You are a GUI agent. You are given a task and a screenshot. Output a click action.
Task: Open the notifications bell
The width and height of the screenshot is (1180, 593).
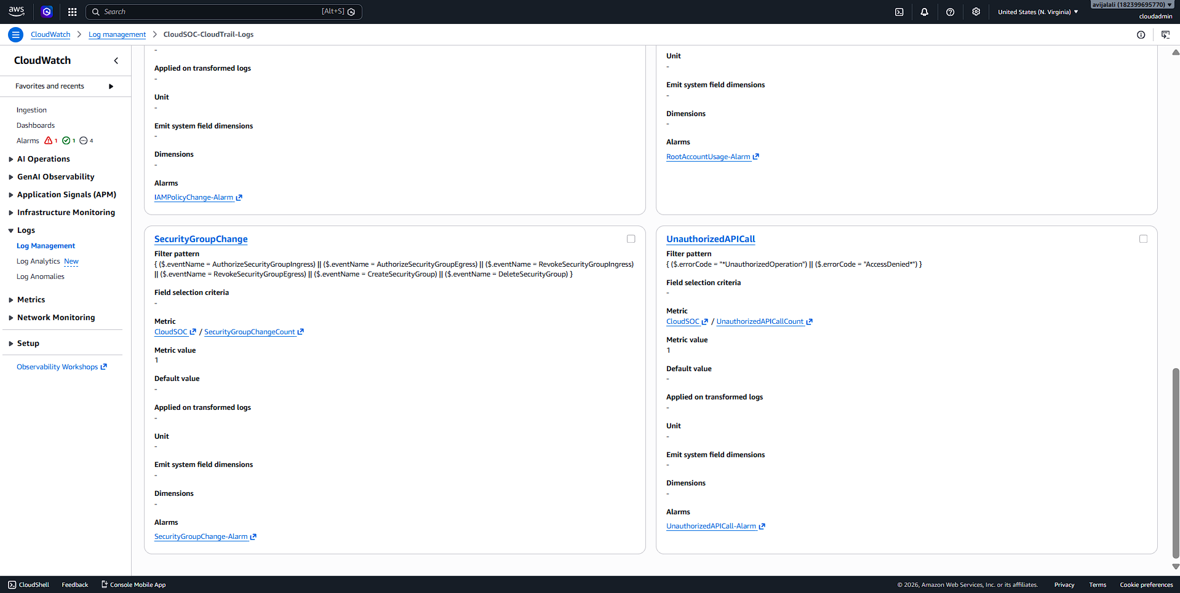(924, 12)
